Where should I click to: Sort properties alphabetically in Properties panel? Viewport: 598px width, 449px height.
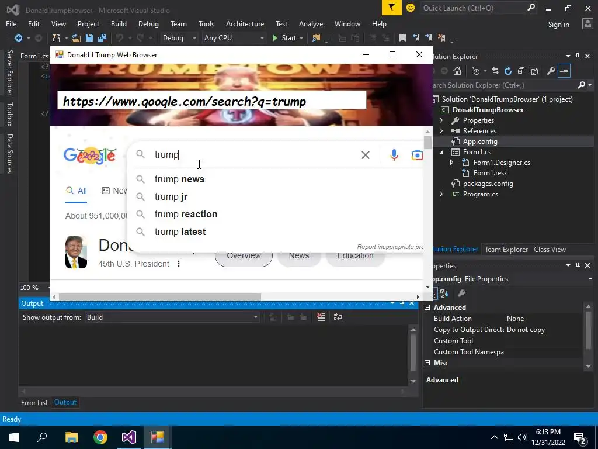tap(444, 293)
